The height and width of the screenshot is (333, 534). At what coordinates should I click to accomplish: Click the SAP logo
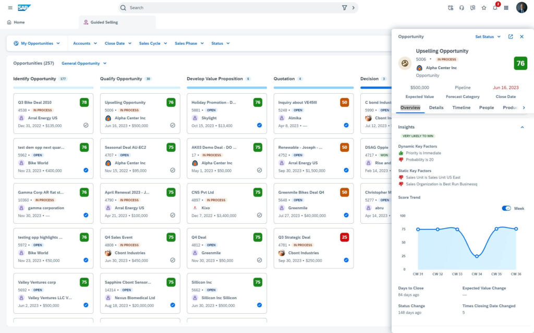click(24, 7)
